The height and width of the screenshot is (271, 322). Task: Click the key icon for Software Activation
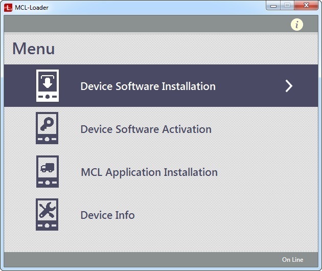(x=47, y=128)
